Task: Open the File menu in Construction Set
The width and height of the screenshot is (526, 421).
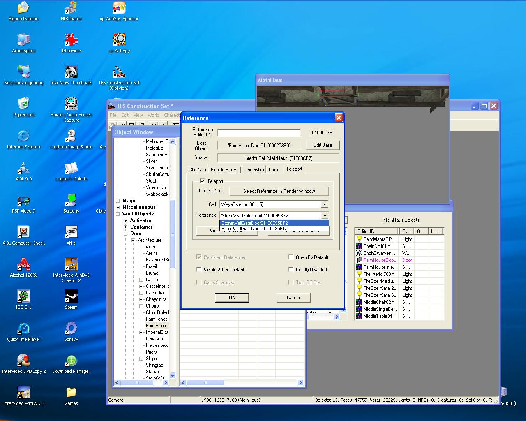Action: (x=113, y=115)
